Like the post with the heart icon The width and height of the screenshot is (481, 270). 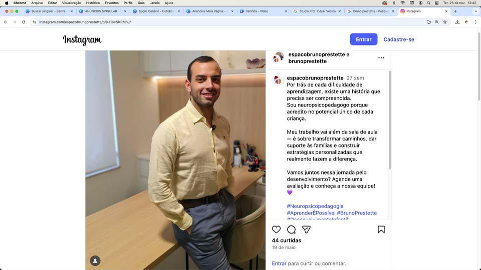pyautogui.click(x=276, y=229)
